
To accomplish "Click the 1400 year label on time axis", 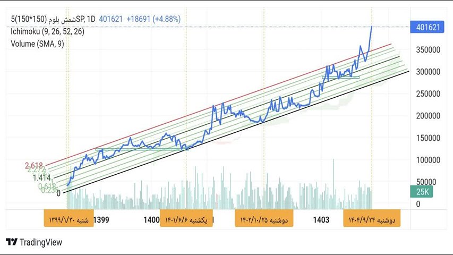I will pyautogui.click(x=151, y=219).
